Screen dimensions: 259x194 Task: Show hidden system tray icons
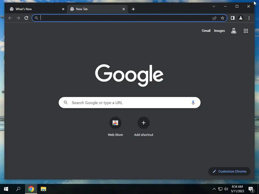(x=214, y=189)
